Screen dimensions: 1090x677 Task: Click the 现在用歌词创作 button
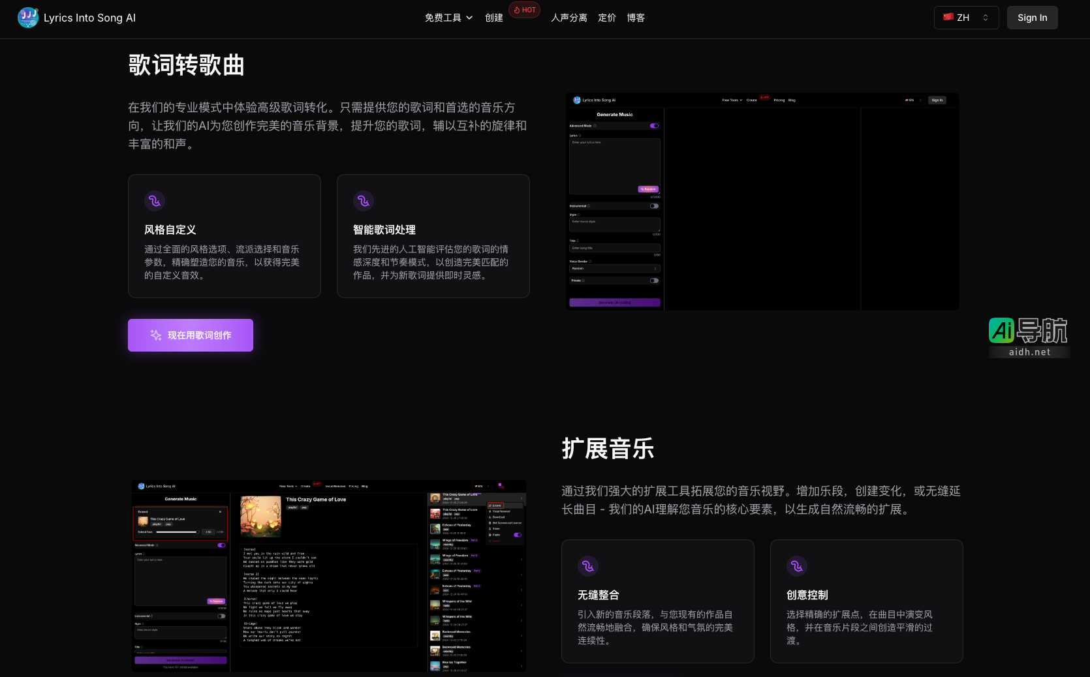(x=190, y=335)
